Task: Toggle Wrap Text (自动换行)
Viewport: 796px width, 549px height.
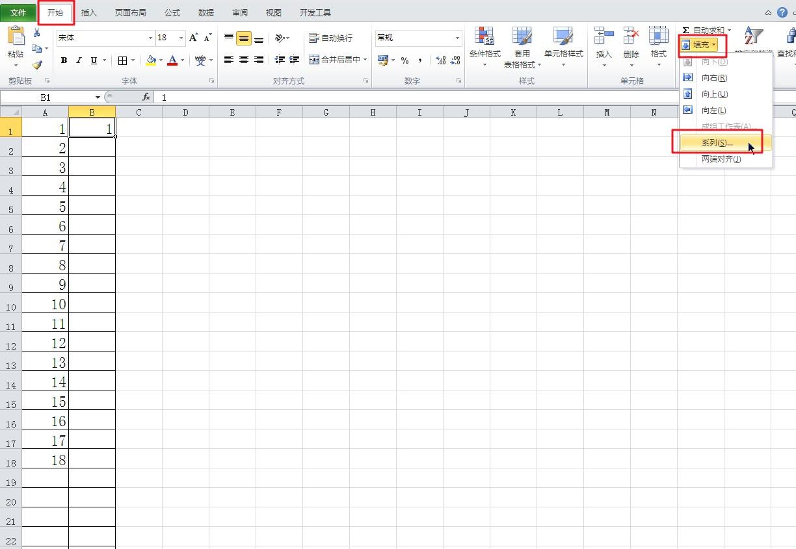Action: (331, 38)
